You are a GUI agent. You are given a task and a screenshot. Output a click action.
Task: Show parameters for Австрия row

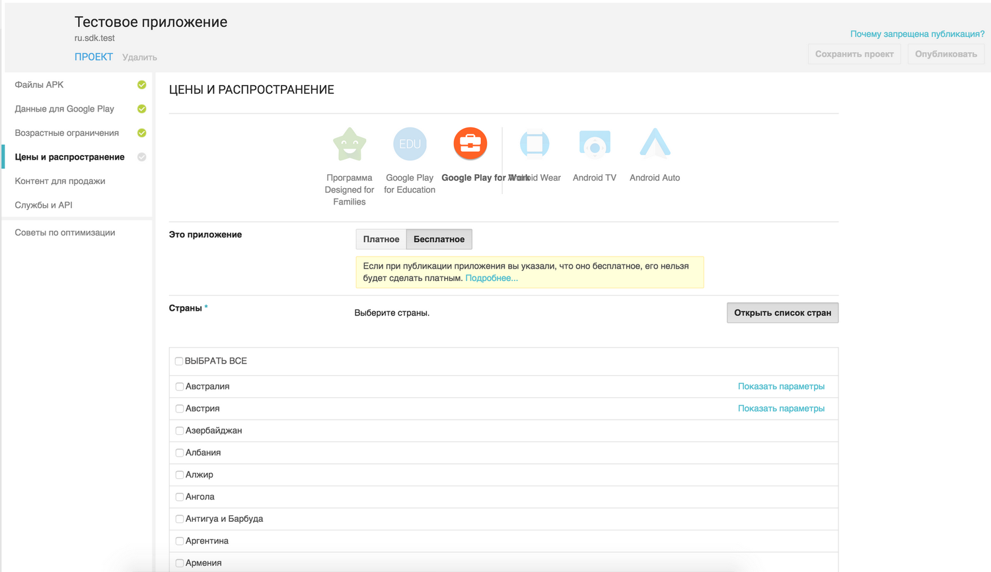781,408
